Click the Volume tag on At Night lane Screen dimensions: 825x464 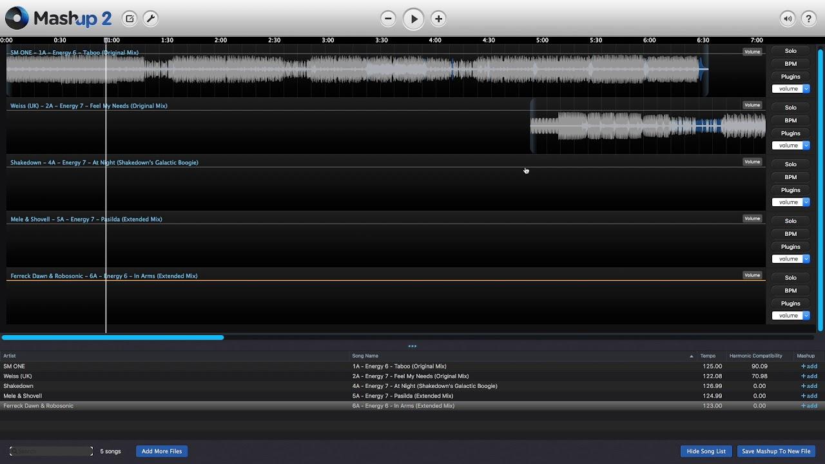tap(752, 162)
